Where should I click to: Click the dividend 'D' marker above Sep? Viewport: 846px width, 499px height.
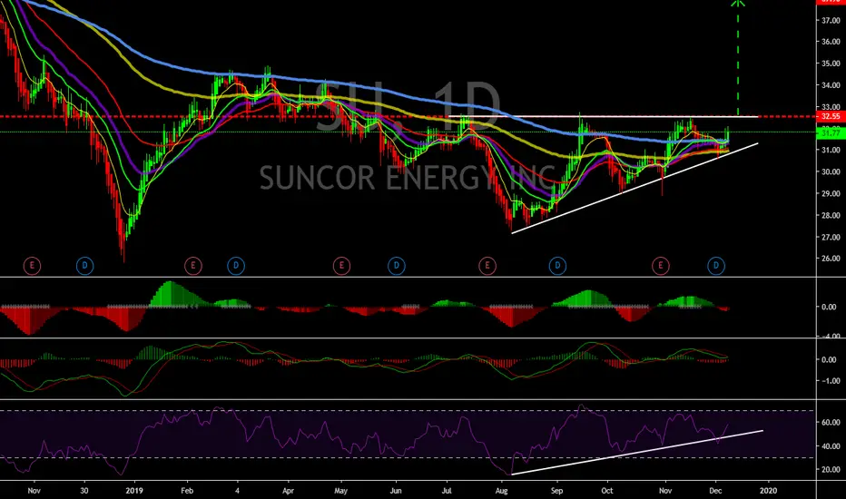click(x=557, y=266)
